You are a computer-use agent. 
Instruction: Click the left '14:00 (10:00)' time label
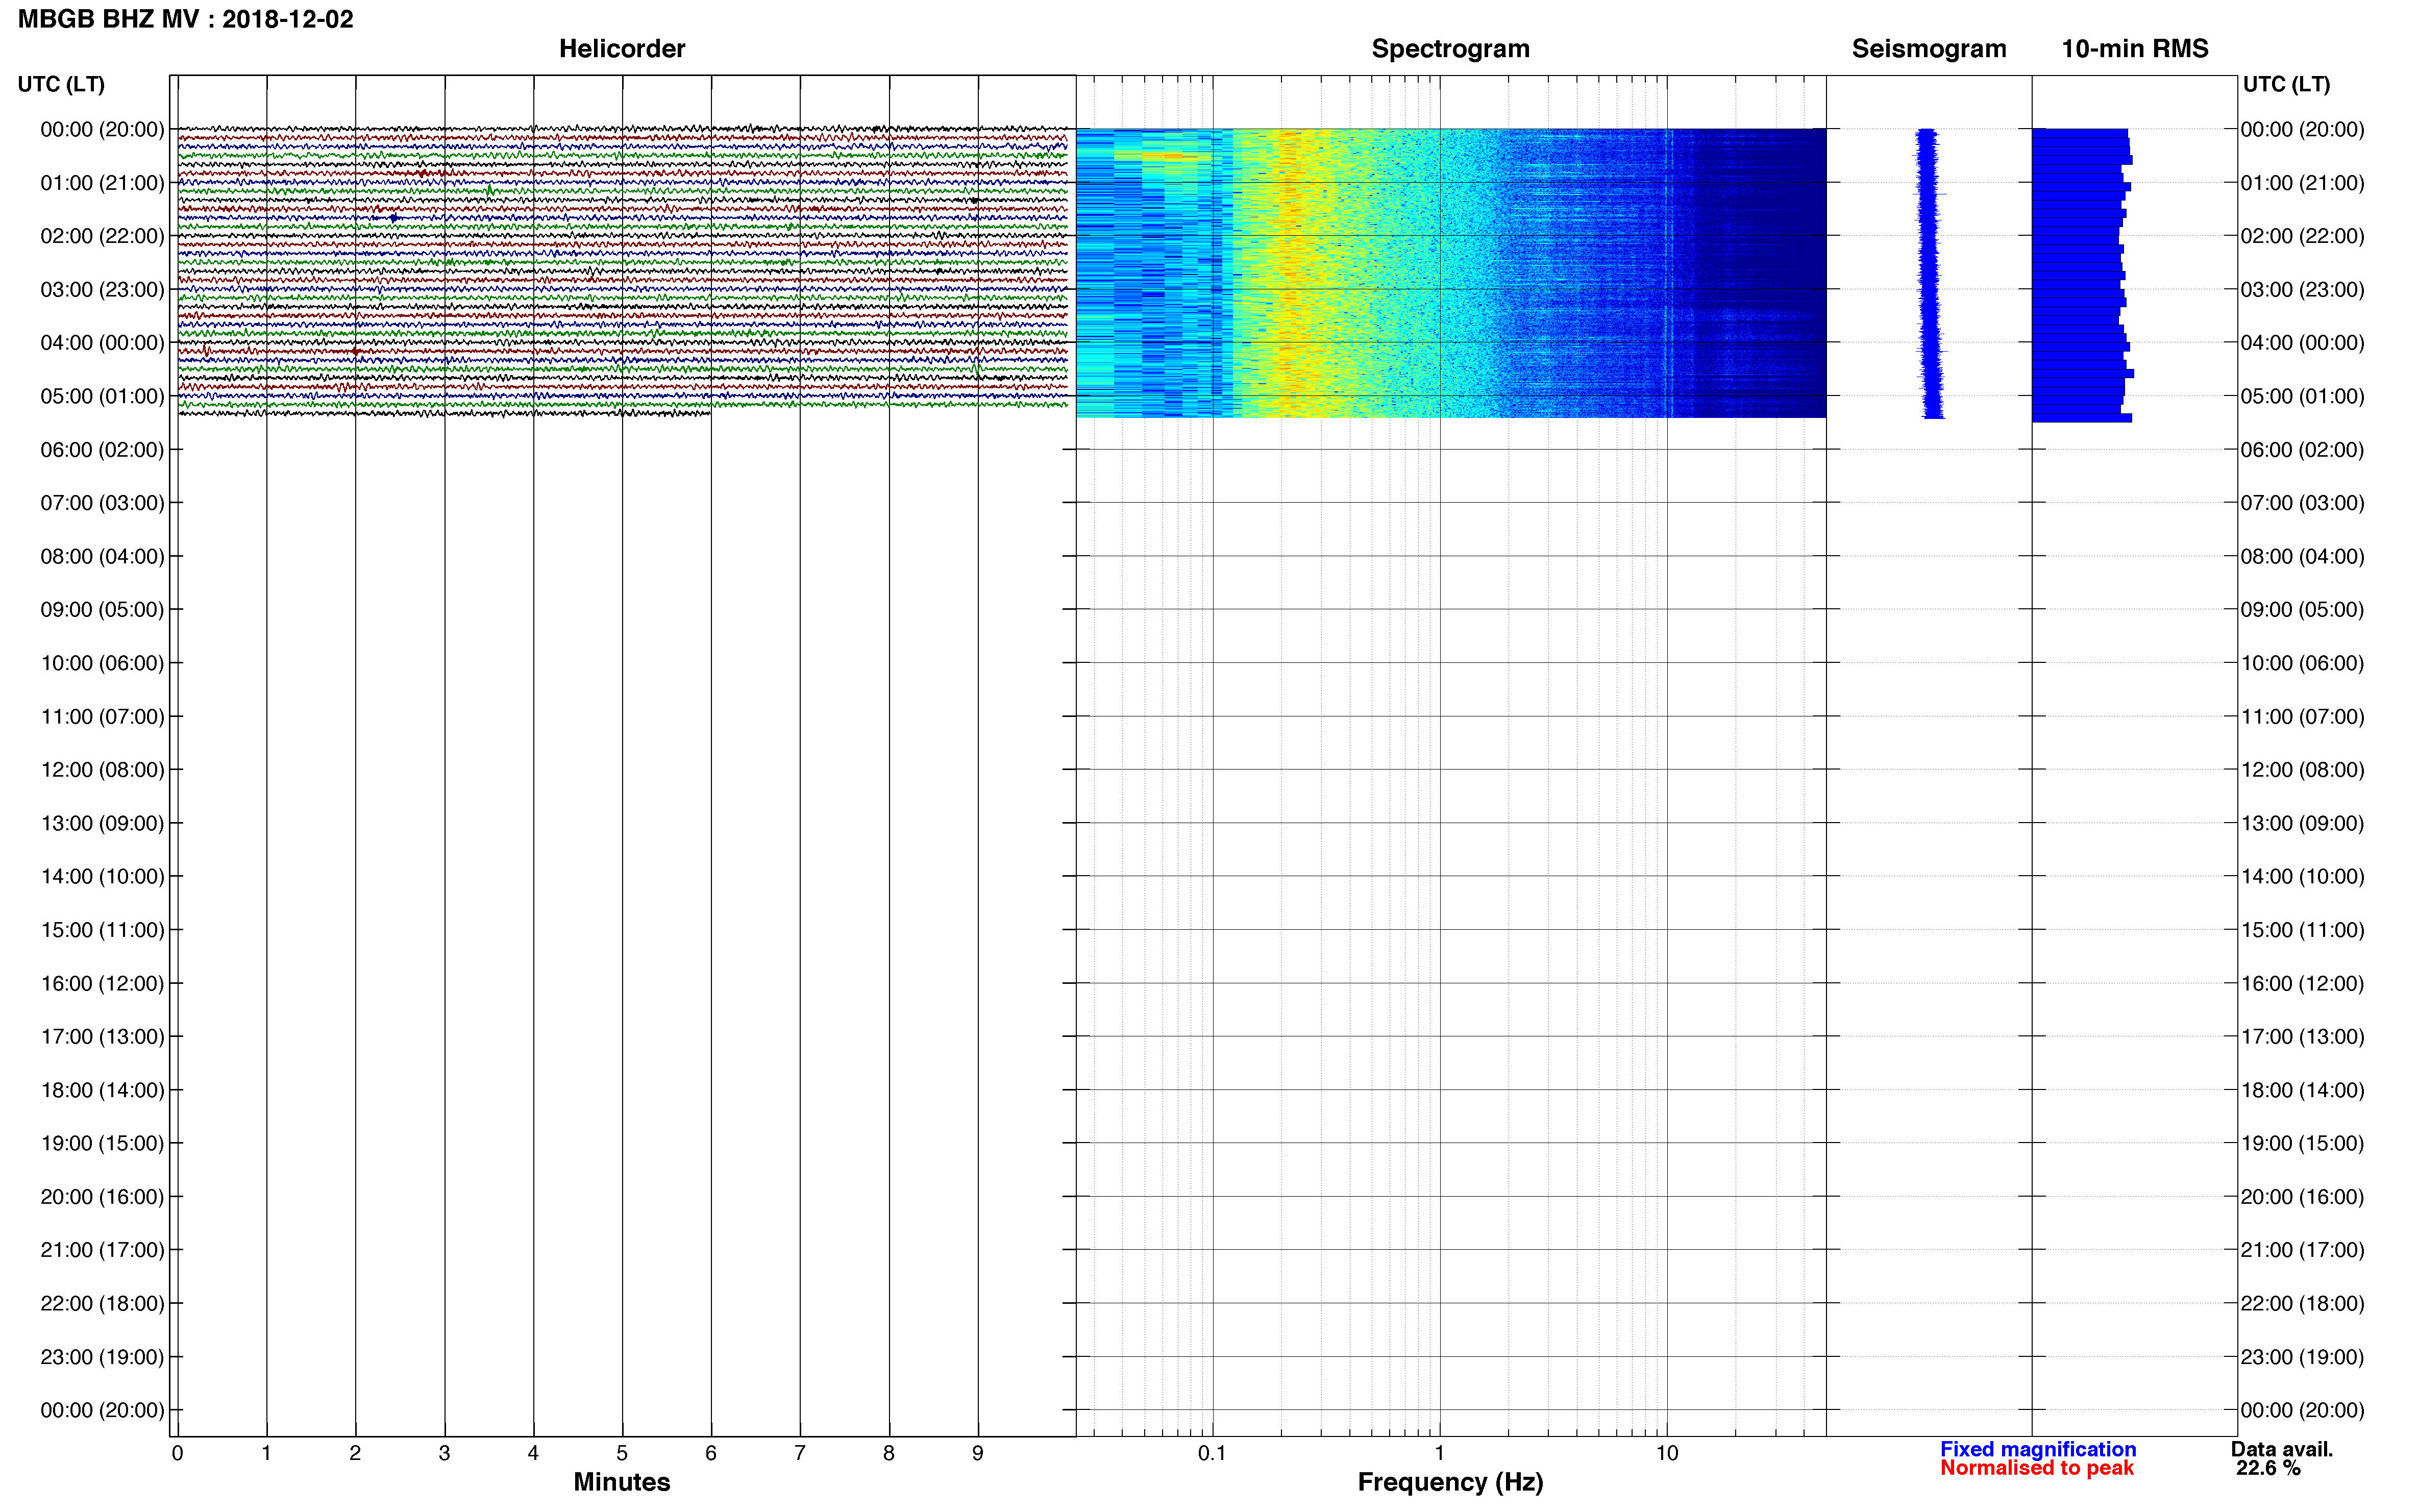(102, 876)
